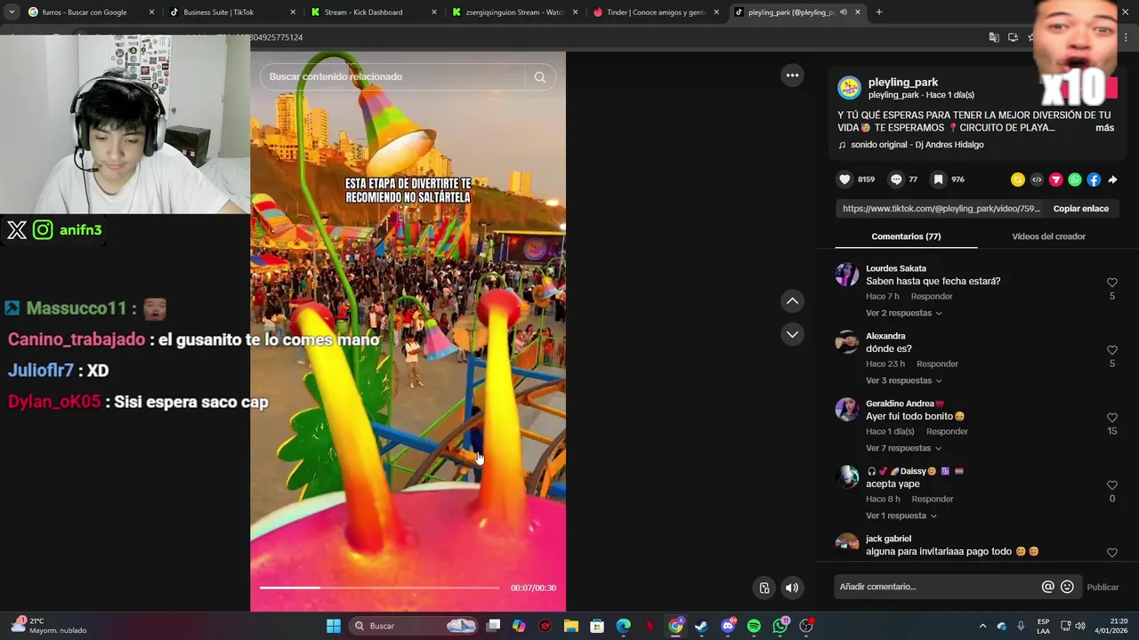Switch to the 'Videos del creador' tab
This screenshot has width=1139, height=640.
pos(1048,236)
